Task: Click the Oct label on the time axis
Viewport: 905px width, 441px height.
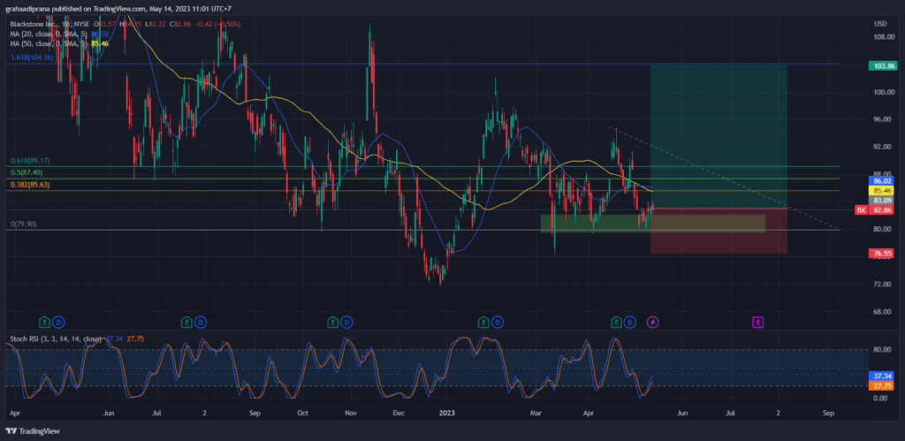Action: pos(302,414)
